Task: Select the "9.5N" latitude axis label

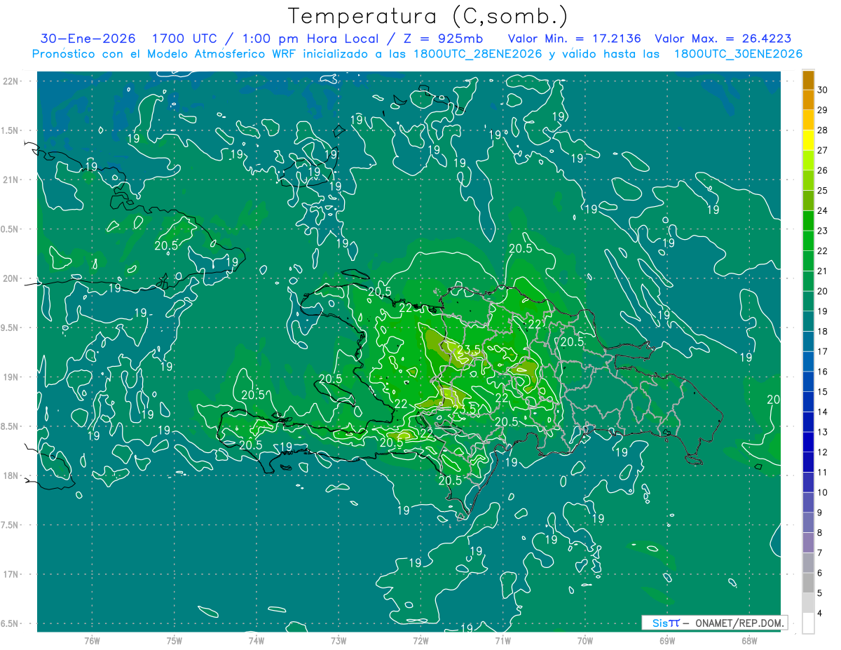Action: tap(11, 327)
